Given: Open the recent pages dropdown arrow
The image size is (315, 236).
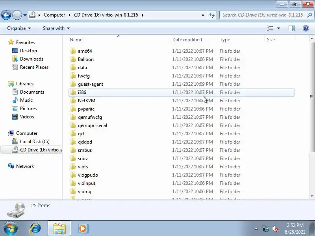Looking at the screenshot, I should 25,15.
